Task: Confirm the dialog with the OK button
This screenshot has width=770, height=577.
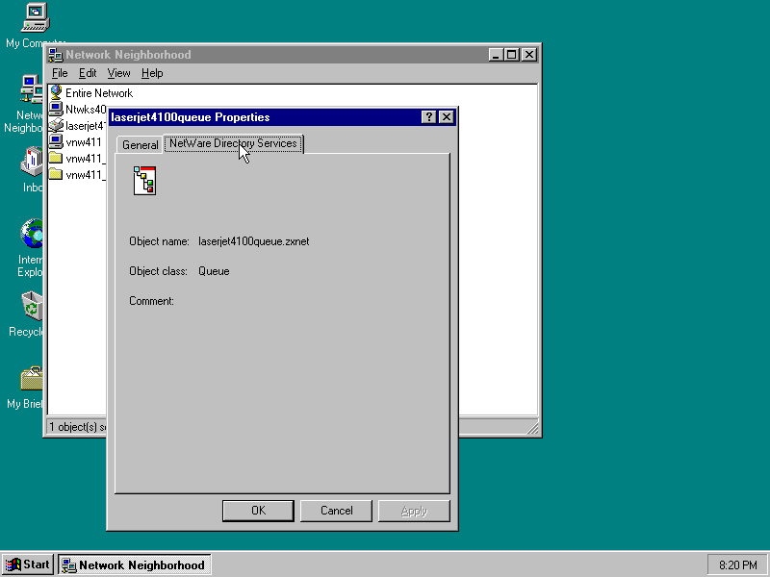Action: click(x=258, y=511)
